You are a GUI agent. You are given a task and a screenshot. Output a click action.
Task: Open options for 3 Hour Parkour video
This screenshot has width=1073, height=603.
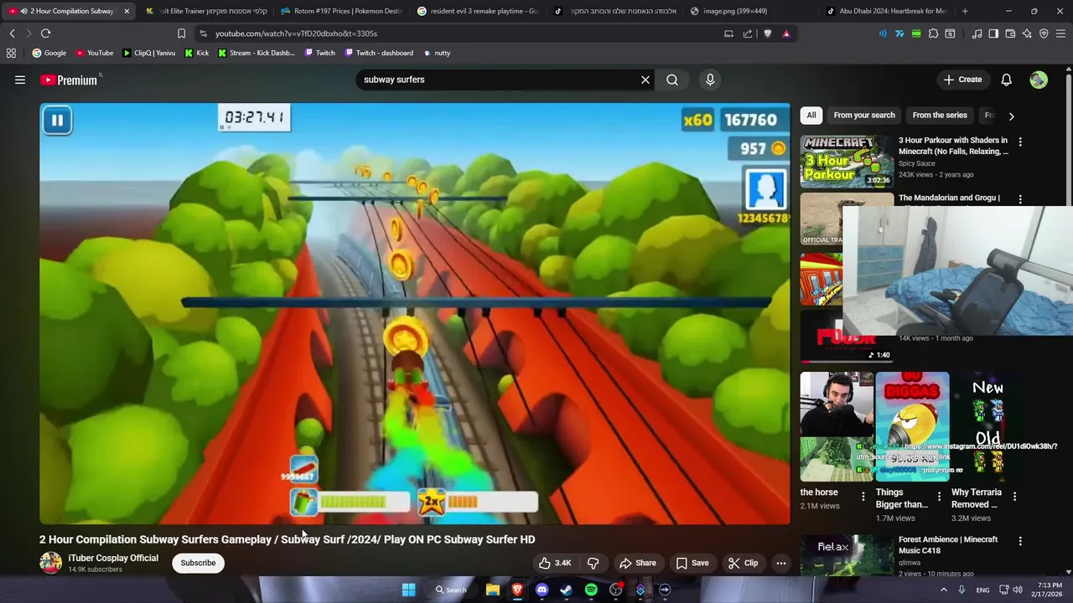click(x=1020, y=142)
